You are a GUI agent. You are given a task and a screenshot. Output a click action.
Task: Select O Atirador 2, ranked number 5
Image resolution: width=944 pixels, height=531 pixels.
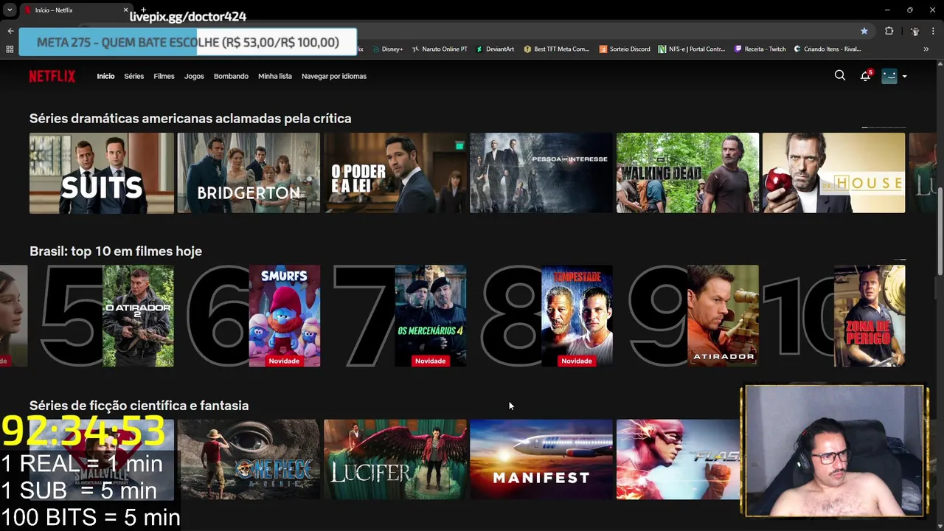tap(138, 316)
